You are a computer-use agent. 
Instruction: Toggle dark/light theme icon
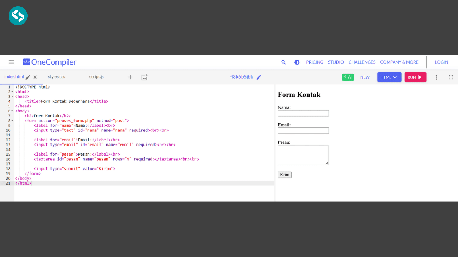(297, 62)
